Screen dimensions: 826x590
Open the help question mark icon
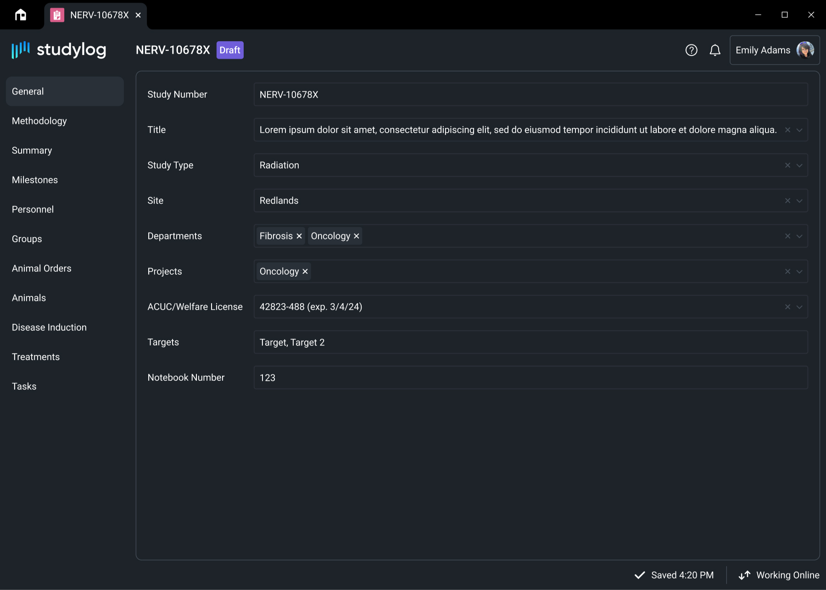(x=691, y=50)
